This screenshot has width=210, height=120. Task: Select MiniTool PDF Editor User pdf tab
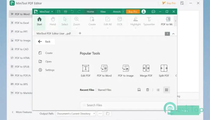(x=54, y=34)
